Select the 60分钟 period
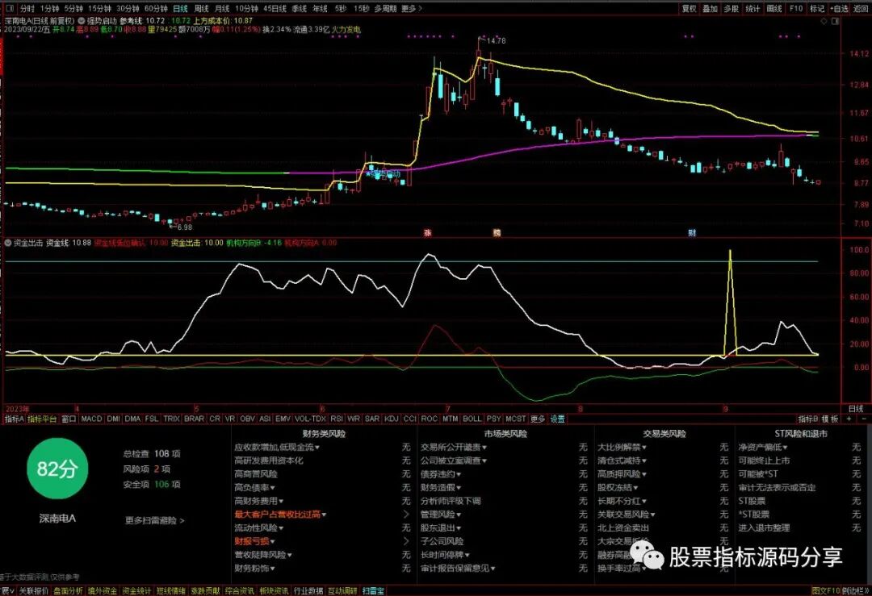Screen dimensions: 872x596 click(x=156, y=8)
